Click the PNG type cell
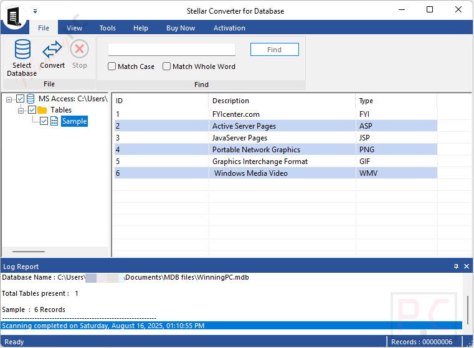Screen dimensions: 474x348 [x=397, y=150]
